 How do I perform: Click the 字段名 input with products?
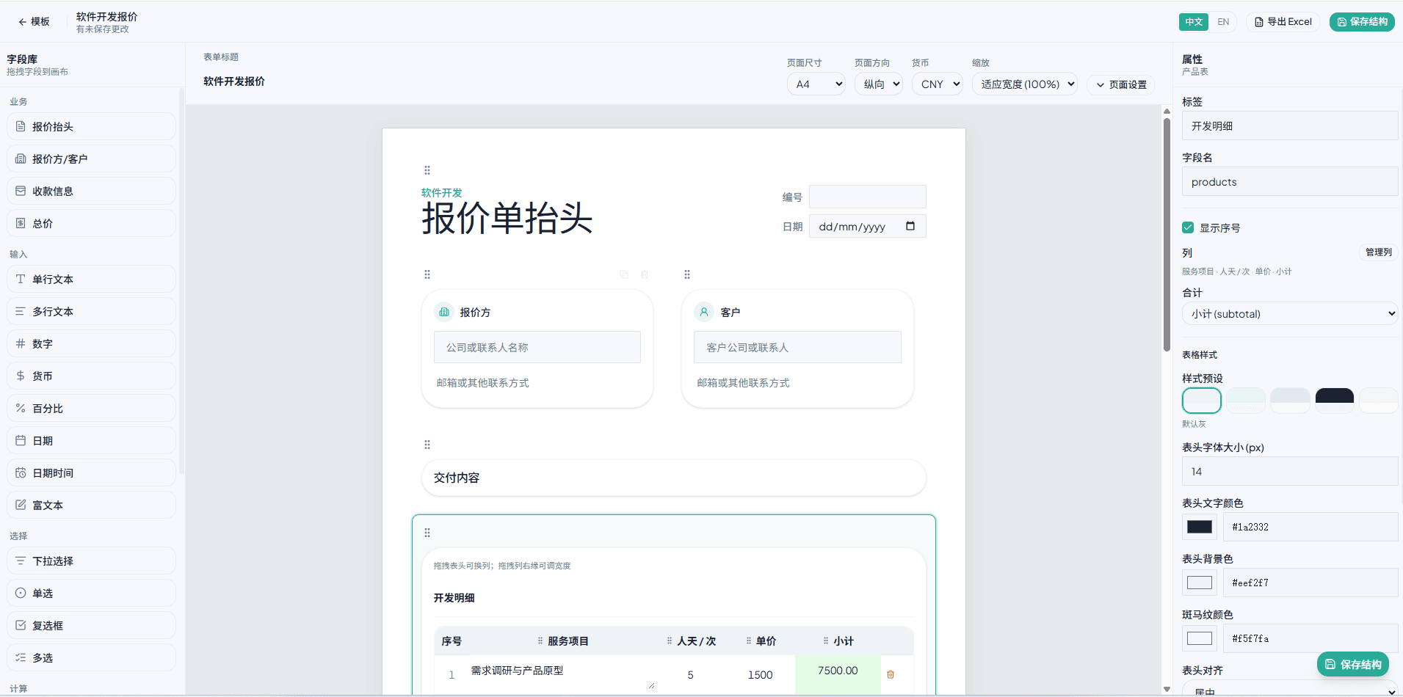click(x=1290, y=181)
